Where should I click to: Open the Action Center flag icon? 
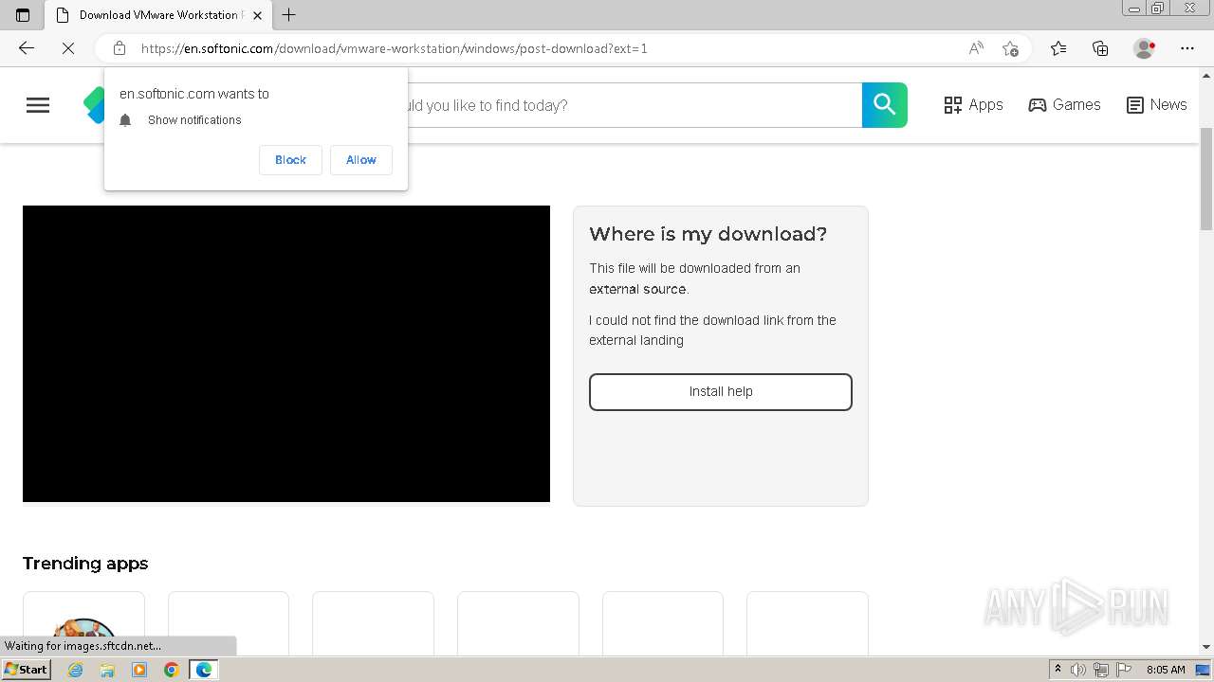1124,670
